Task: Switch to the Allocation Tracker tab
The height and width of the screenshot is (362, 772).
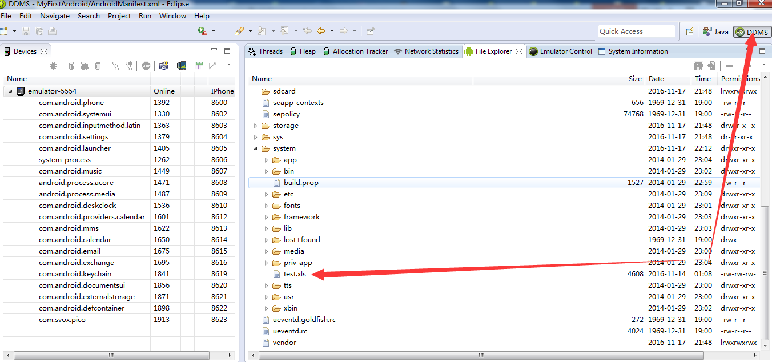Action: click(x=355, y=51)
